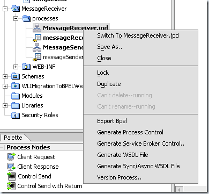Select the Control Send with Return icon
The image size is (209, 194).
coord(11,186)
